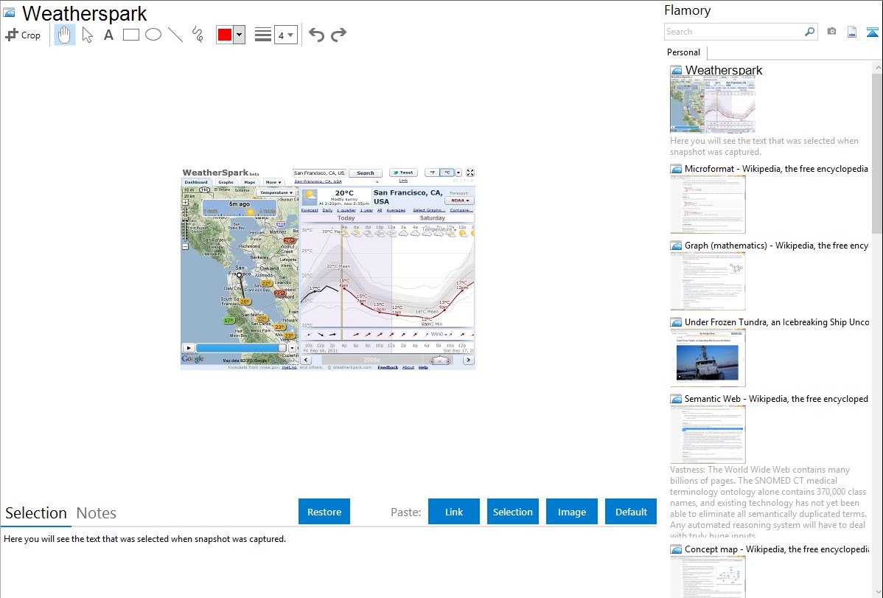Viewport: 883px width, 598px height.
Task: Open the Semantic Web snapshot thumbnail
Action: coord(708,434)
